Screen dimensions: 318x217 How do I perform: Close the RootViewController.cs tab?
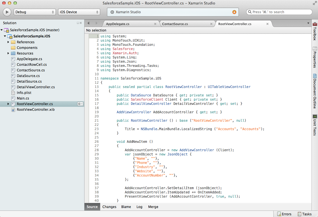[x=267, y=24]
